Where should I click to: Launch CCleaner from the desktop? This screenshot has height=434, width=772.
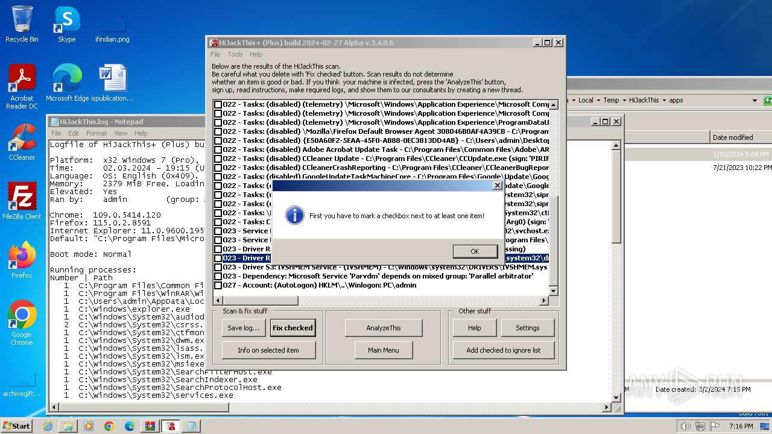click(x=22, y=142)
